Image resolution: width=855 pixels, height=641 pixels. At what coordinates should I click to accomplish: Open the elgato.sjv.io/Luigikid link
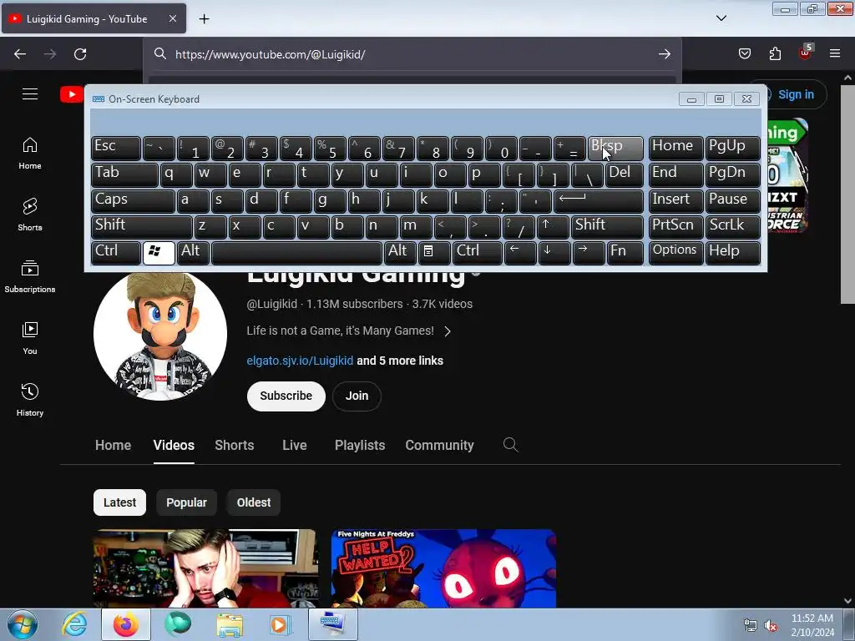(x=300, y=361)
